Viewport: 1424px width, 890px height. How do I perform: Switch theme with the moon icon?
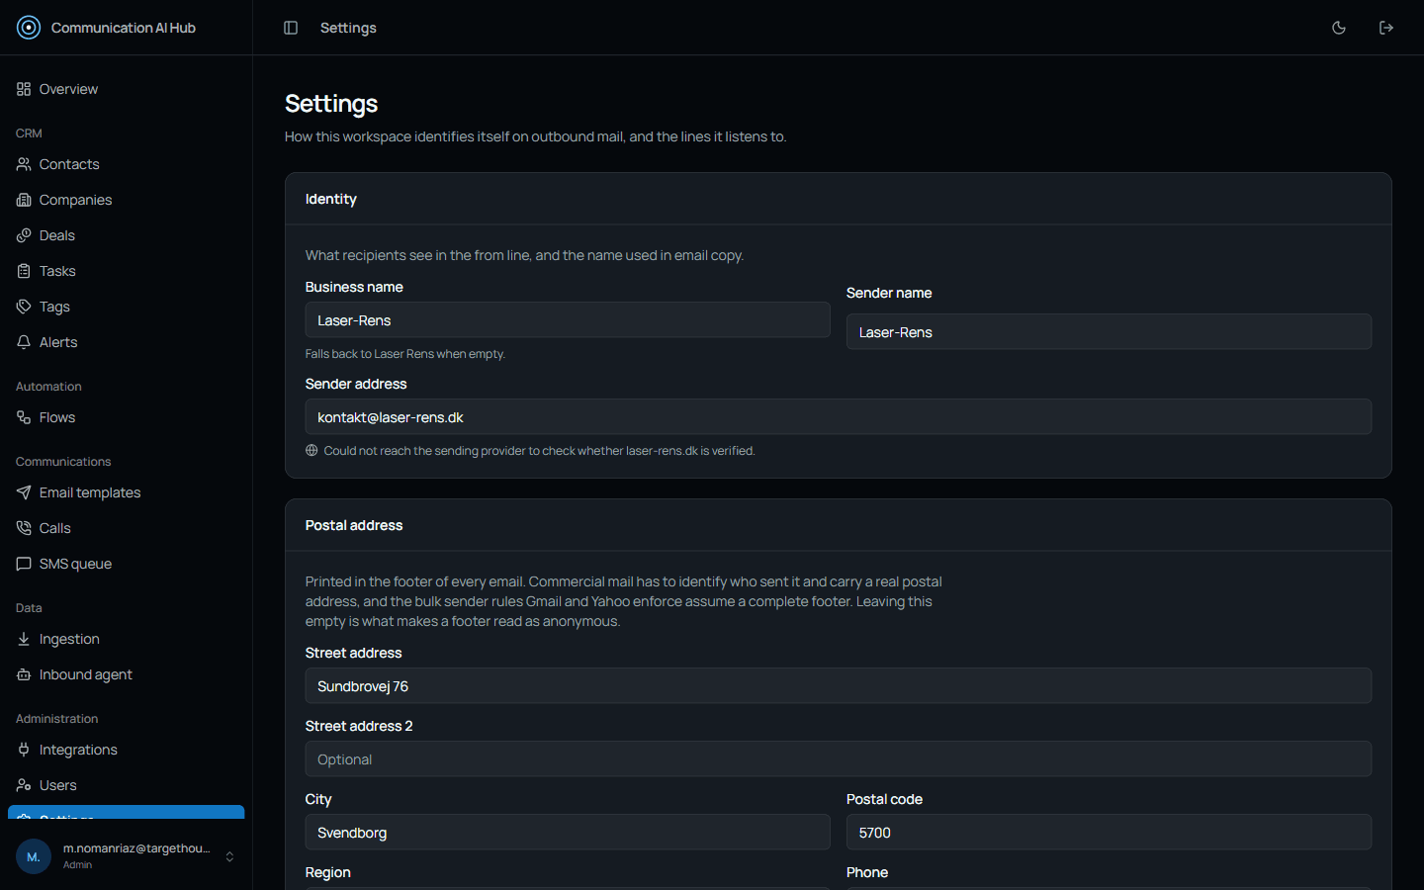point(1339,28)
